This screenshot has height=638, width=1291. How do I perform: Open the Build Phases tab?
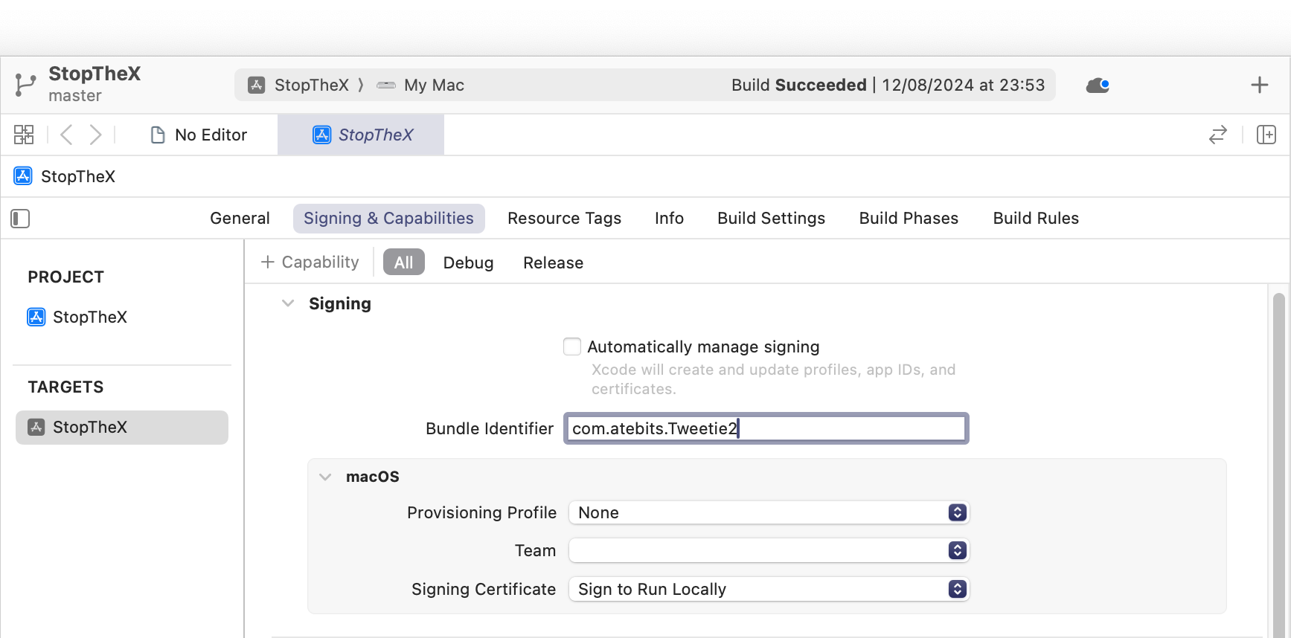tap(909, 218)
